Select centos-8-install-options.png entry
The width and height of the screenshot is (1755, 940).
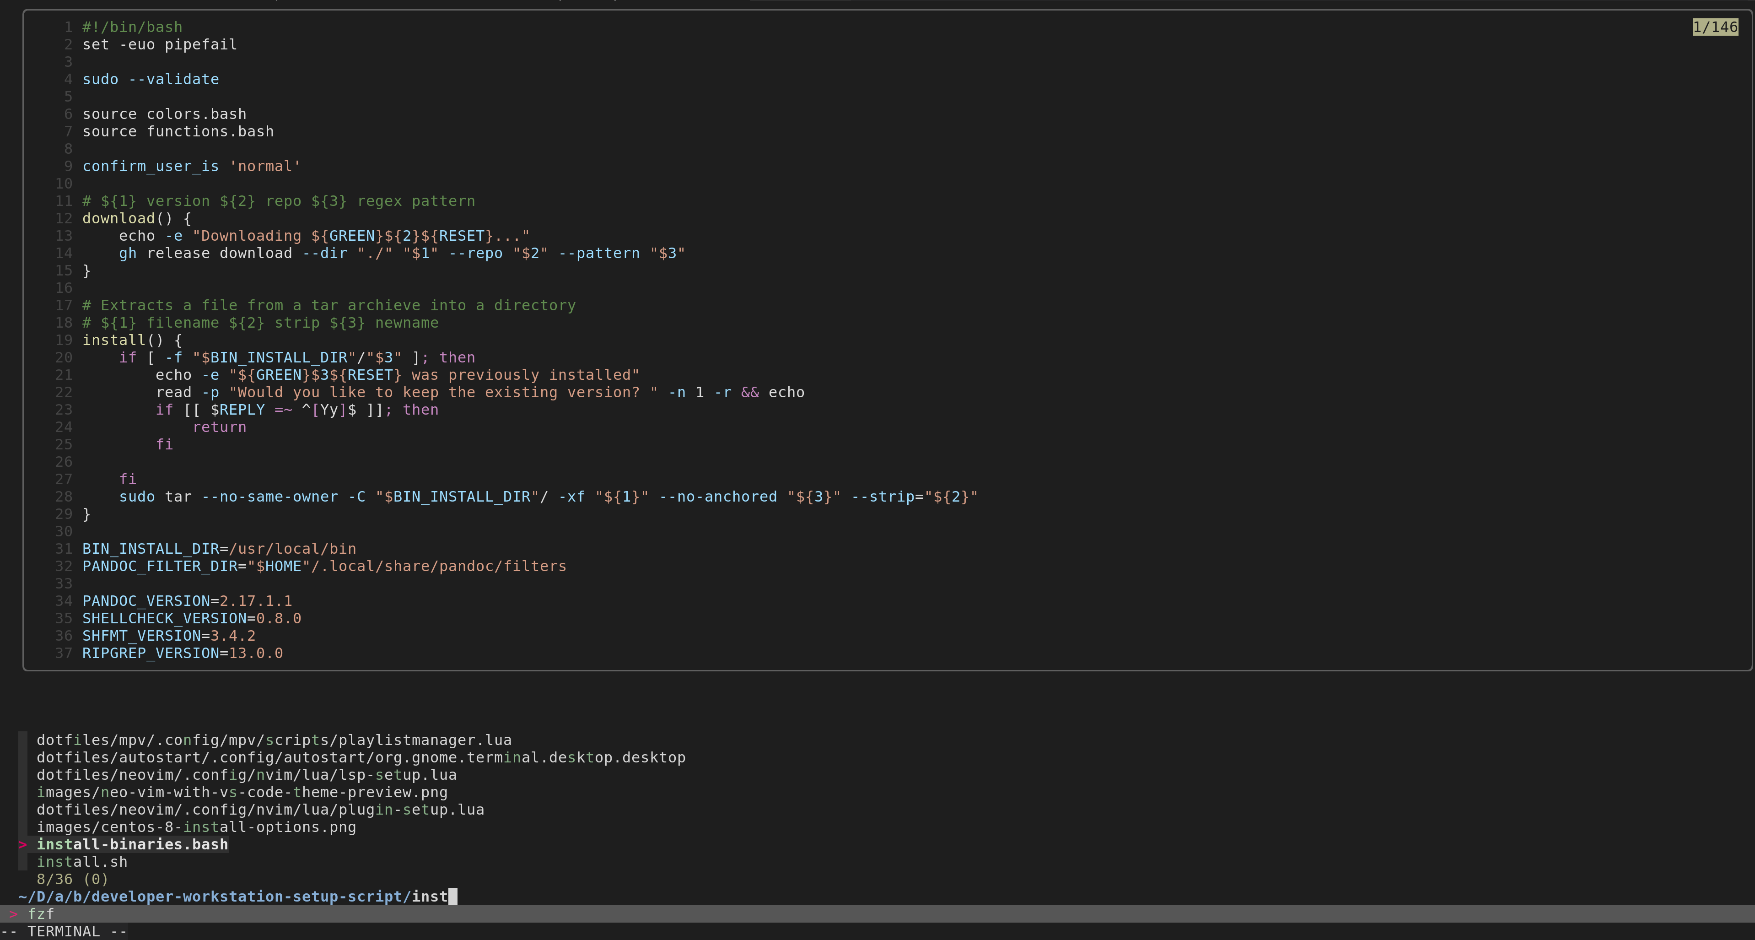pyautogui.click(x=196, y=827)
